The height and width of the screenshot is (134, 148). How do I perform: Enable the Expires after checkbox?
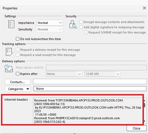click(18, 74)
